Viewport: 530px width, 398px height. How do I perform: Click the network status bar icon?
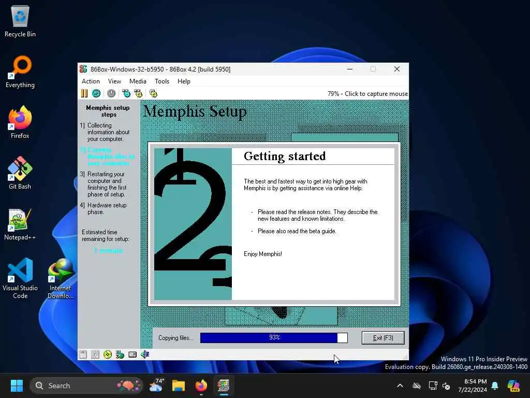[120, 354]
